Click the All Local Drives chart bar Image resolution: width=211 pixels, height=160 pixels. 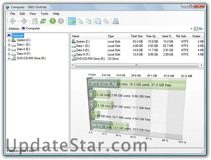pos(137,84)
